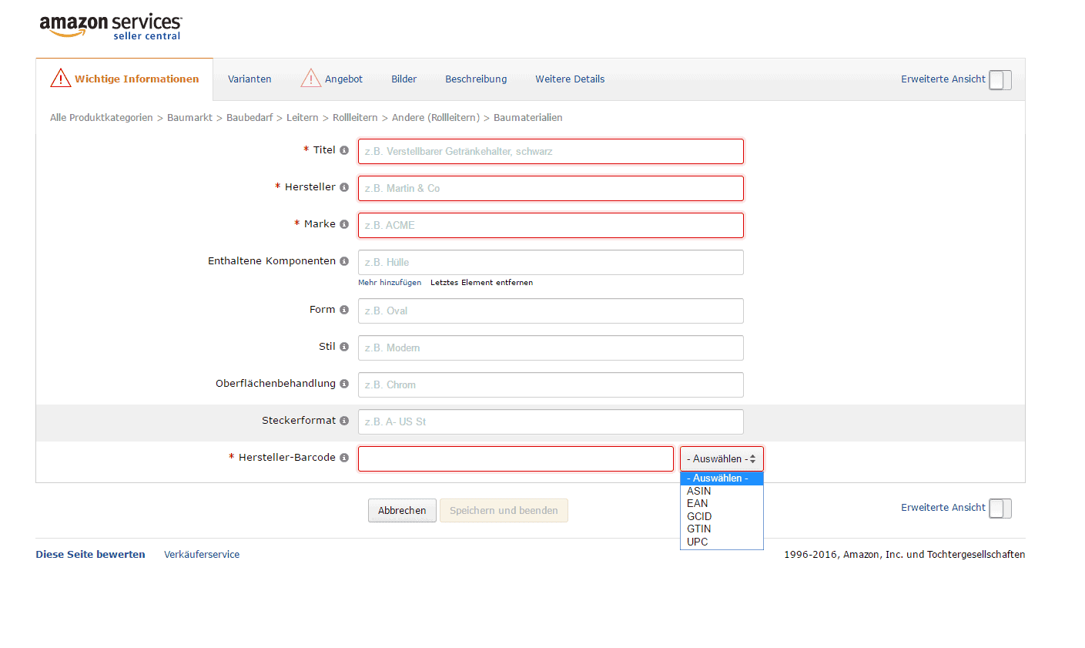Focus the Hersteller input field
The image size is (1085, 648).
(x=551, y=188)
